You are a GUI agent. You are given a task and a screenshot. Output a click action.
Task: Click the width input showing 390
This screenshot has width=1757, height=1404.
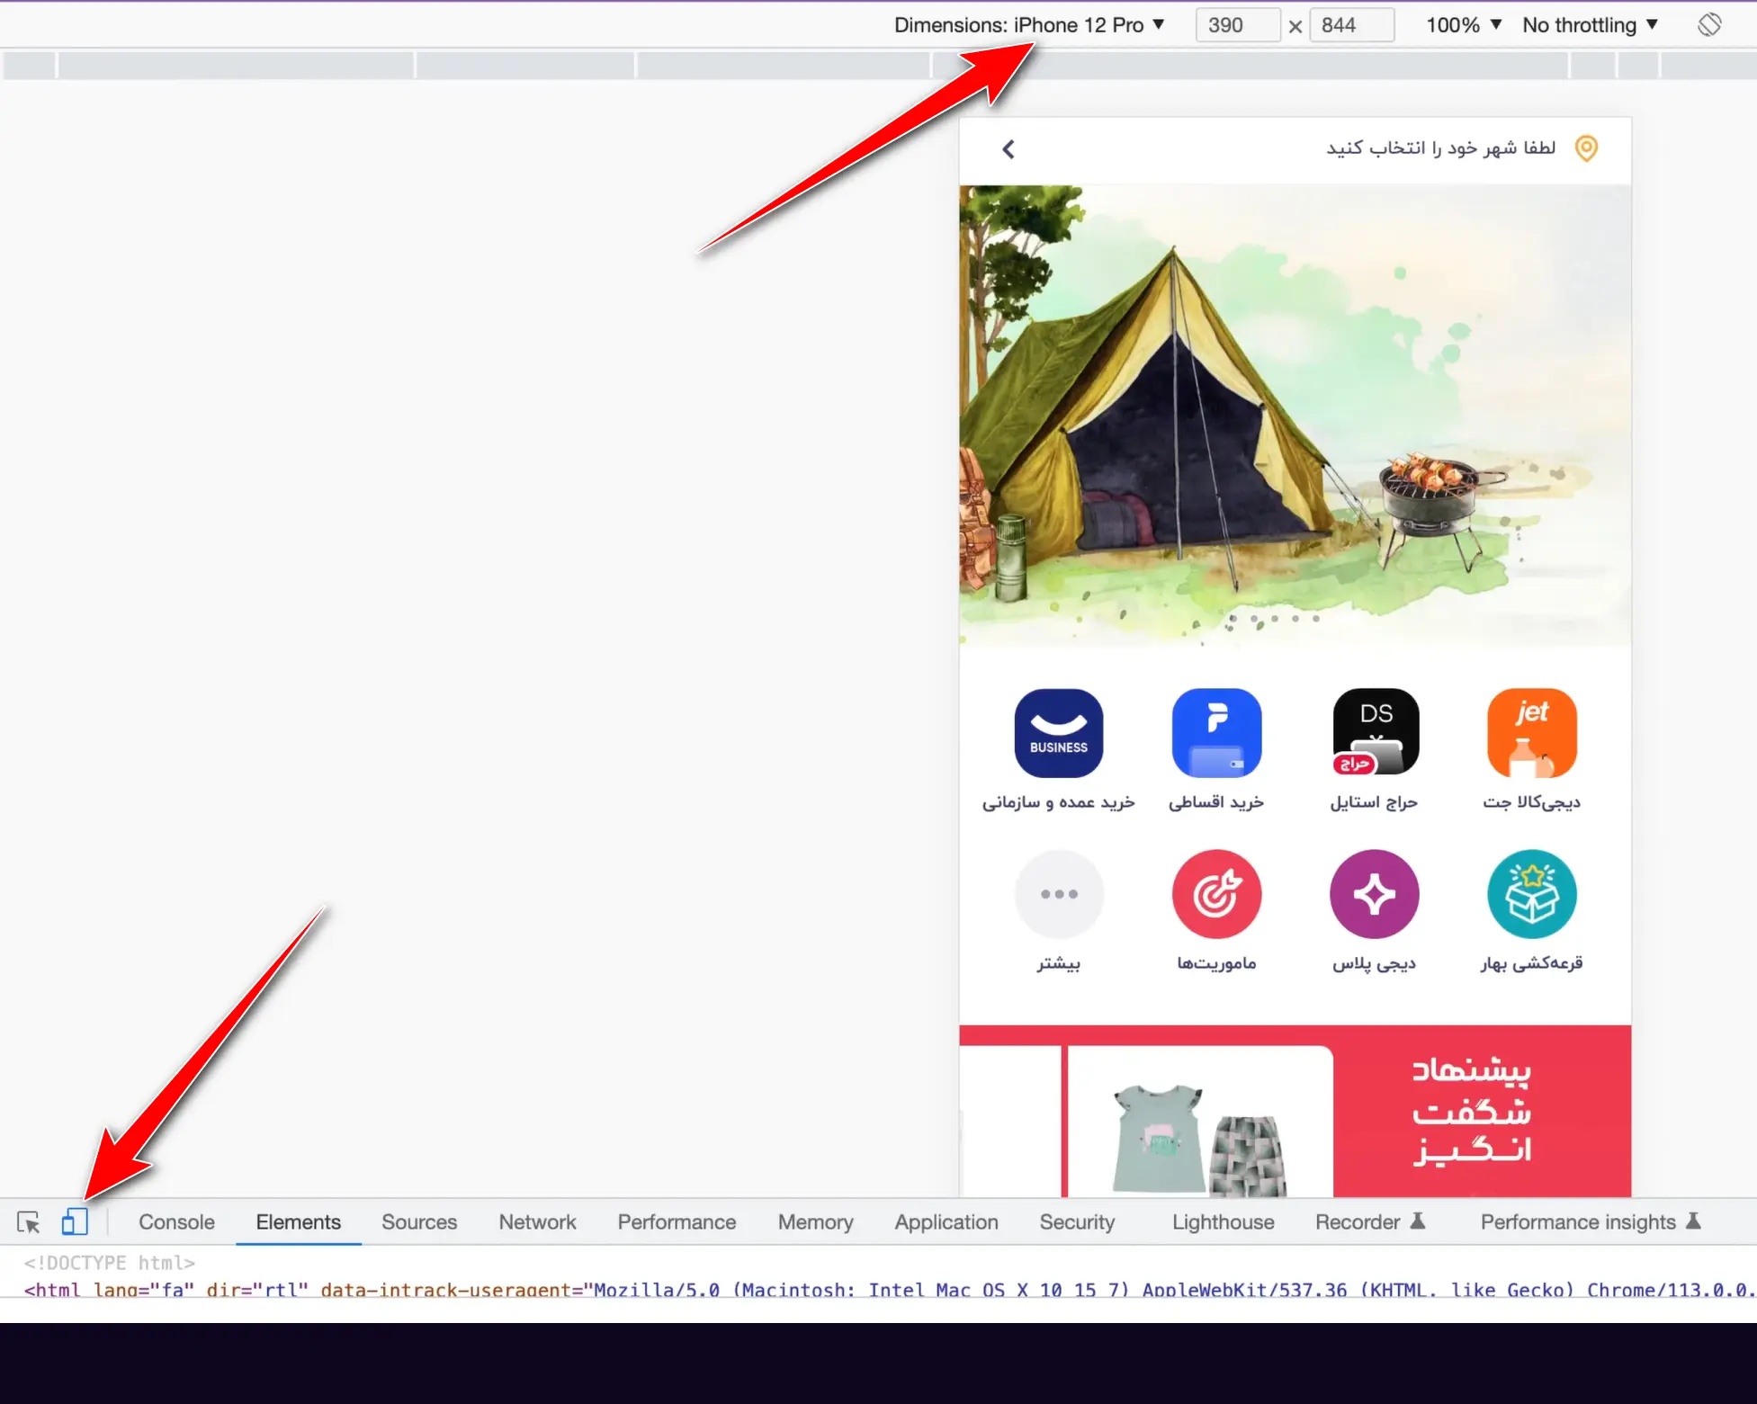(x=1237, y=24)
